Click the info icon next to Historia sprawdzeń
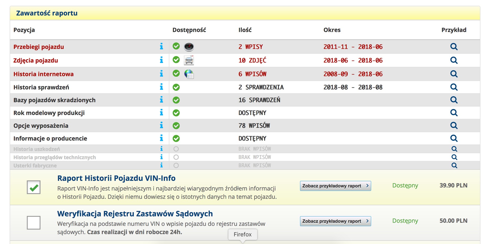 (161, 87)
